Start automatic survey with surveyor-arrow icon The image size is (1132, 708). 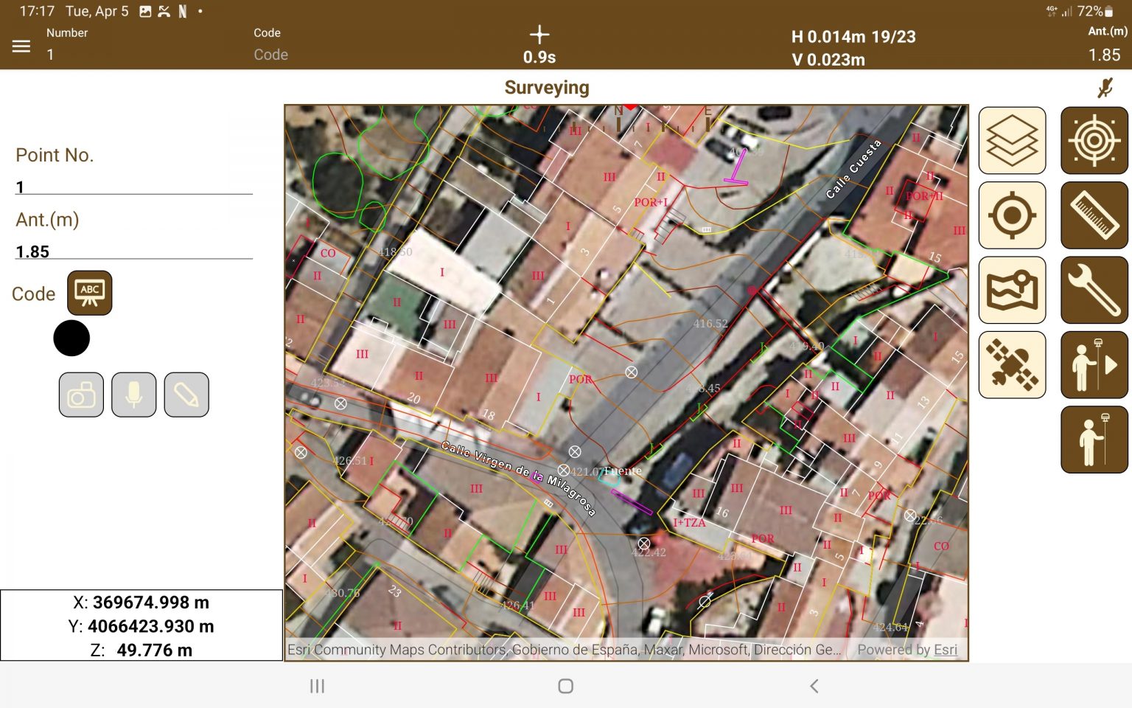tap(1094, 364)
